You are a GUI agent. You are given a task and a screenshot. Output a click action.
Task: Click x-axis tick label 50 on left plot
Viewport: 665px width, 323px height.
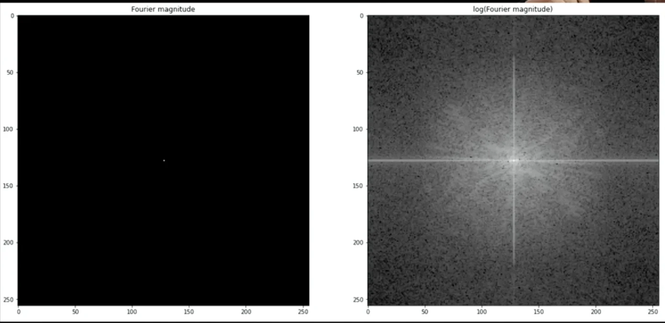click(75, 311)
